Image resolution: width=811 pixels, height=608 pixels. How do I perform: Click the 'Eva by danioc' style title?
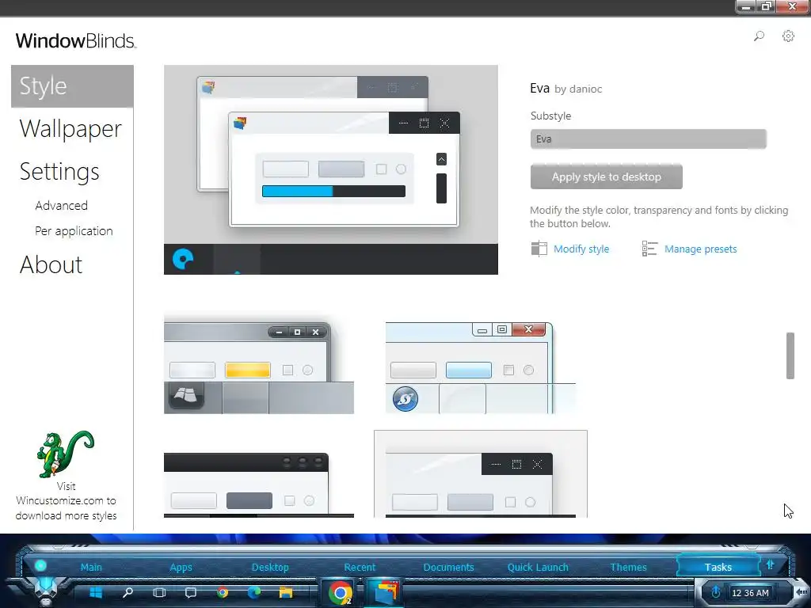[565, 89]
